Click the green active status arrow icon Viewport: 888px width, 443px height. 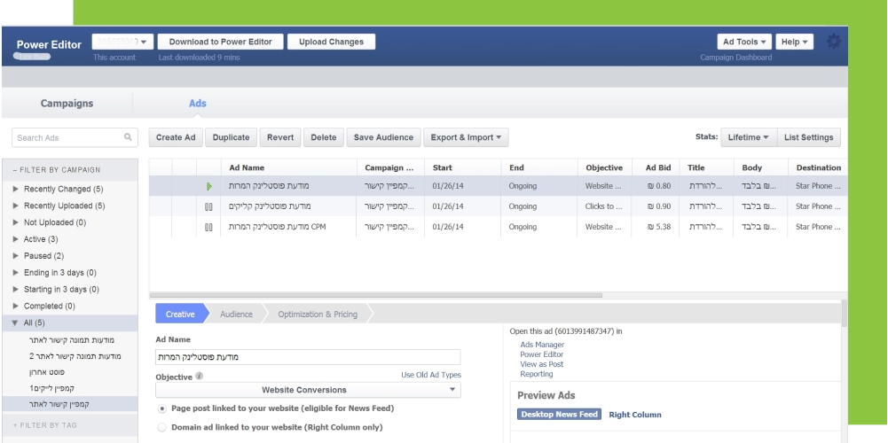[x=208, y=186]
